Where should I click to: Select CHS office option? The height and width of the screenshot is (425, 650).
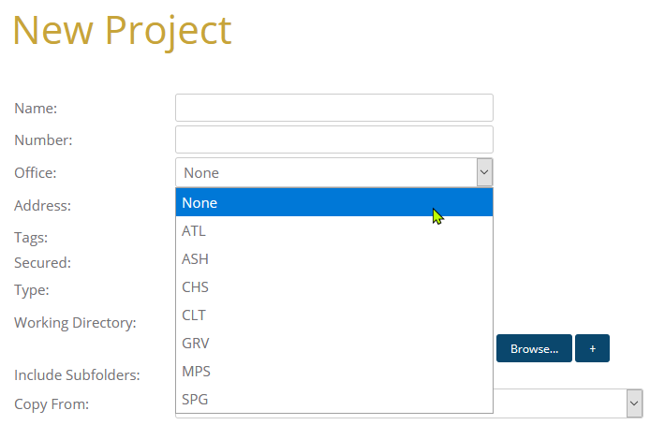click(x=333, y=286)
